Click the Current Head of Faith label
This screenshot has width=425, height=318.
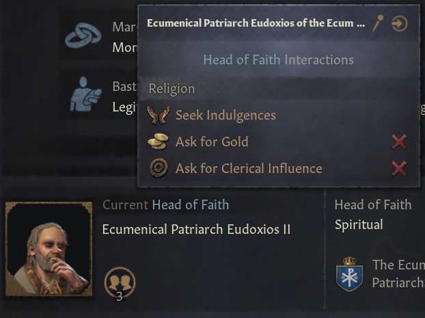tap(165, 204)
